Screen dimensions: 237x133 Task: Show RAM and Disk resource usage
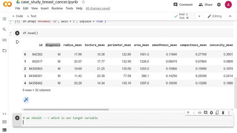coord(187,16)
